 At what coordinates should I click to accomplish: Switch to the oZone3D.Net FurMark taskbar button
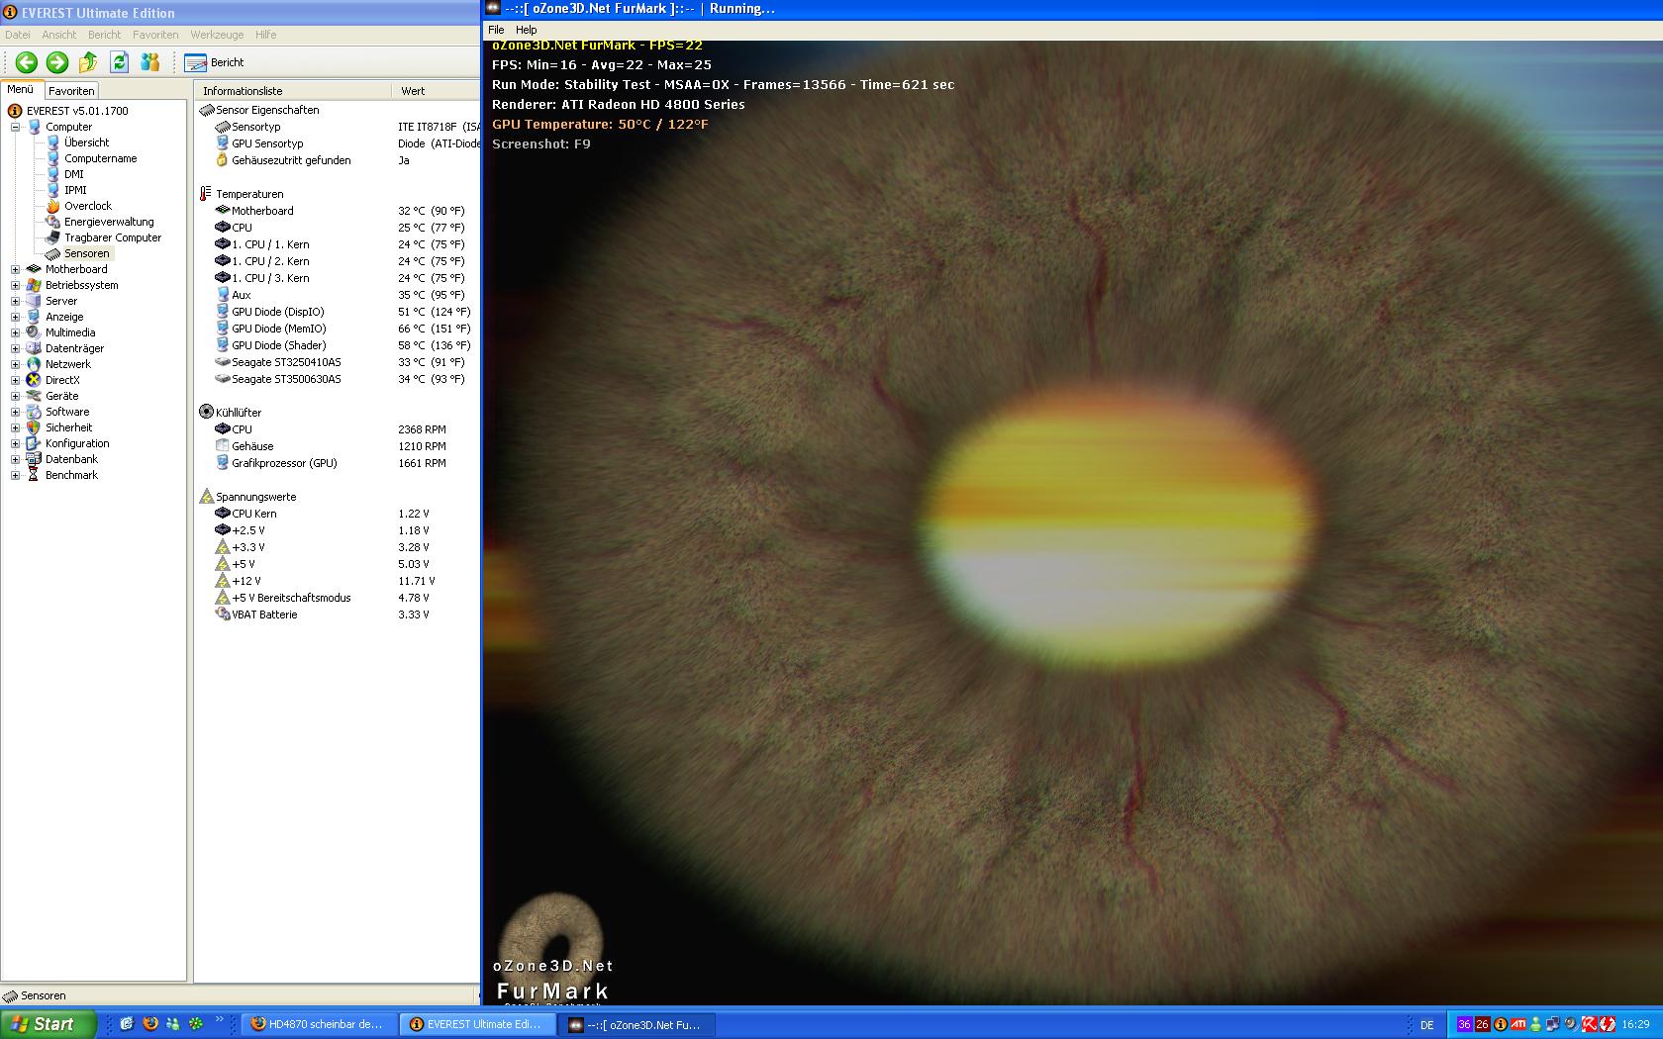[x=636, y=1024]
